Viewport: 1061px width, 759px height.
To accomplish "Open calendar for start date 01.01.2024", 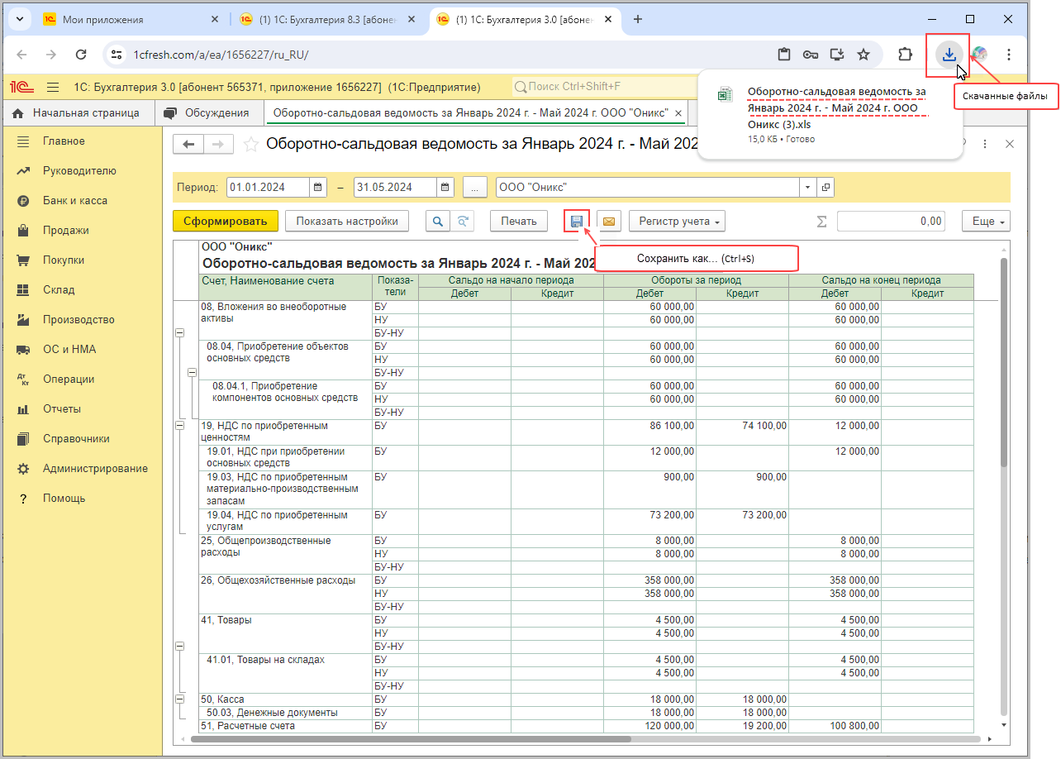I will click(x=318, y=187).
